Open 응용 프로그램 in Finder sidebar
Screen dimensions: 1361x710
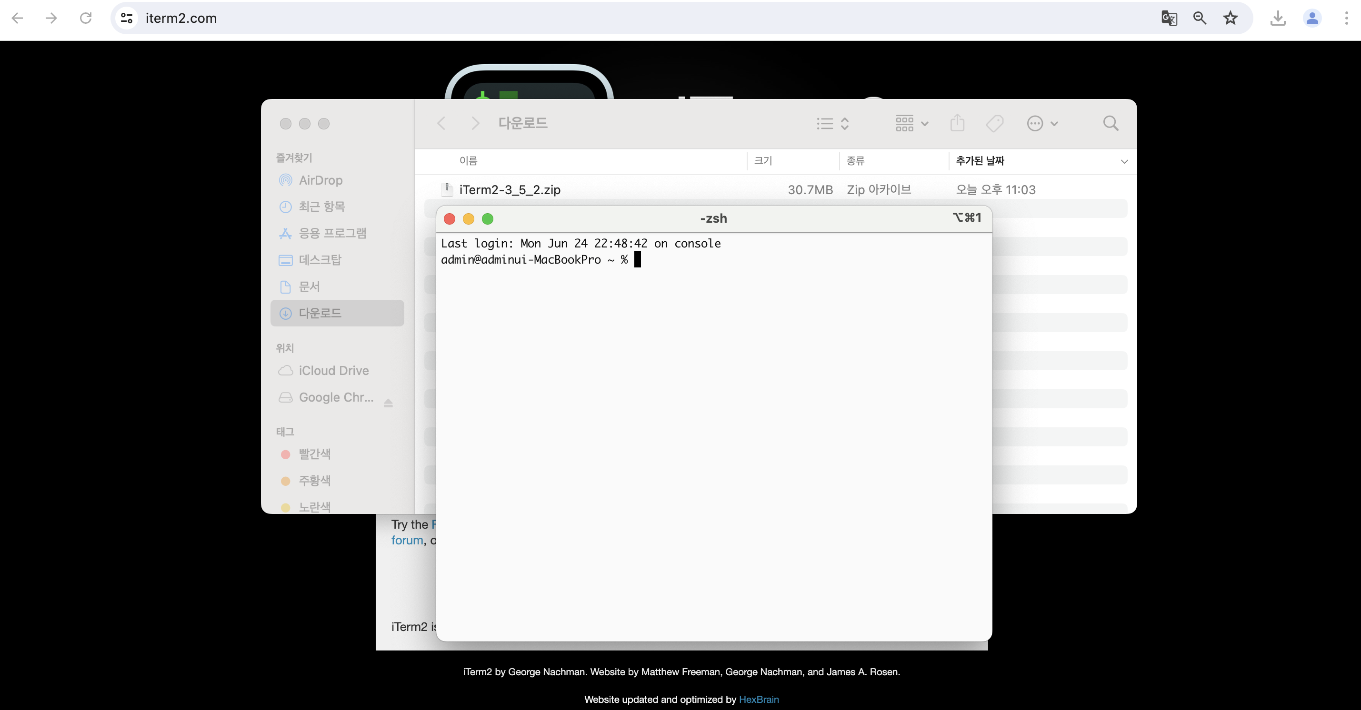[337, 233]
